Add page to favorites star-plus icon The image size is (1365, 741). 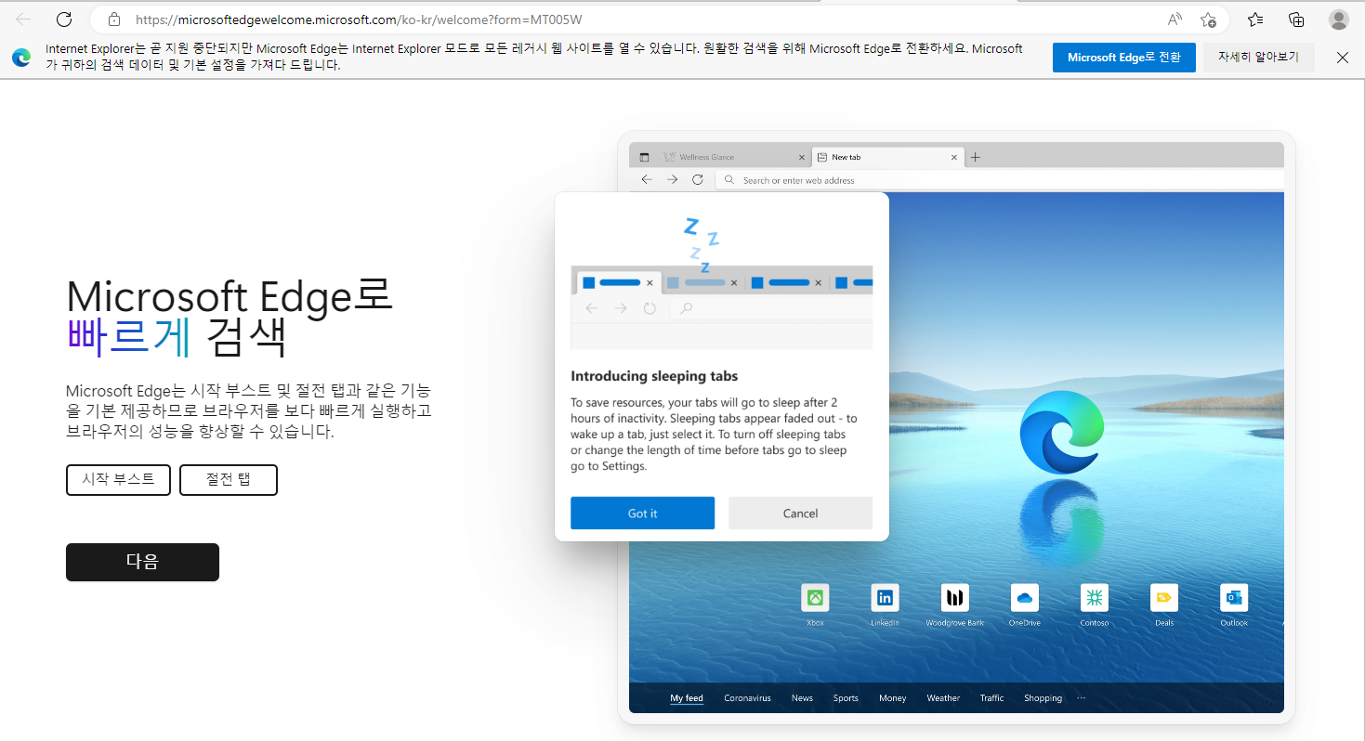pyautogui.click(x=1208, y=19)
